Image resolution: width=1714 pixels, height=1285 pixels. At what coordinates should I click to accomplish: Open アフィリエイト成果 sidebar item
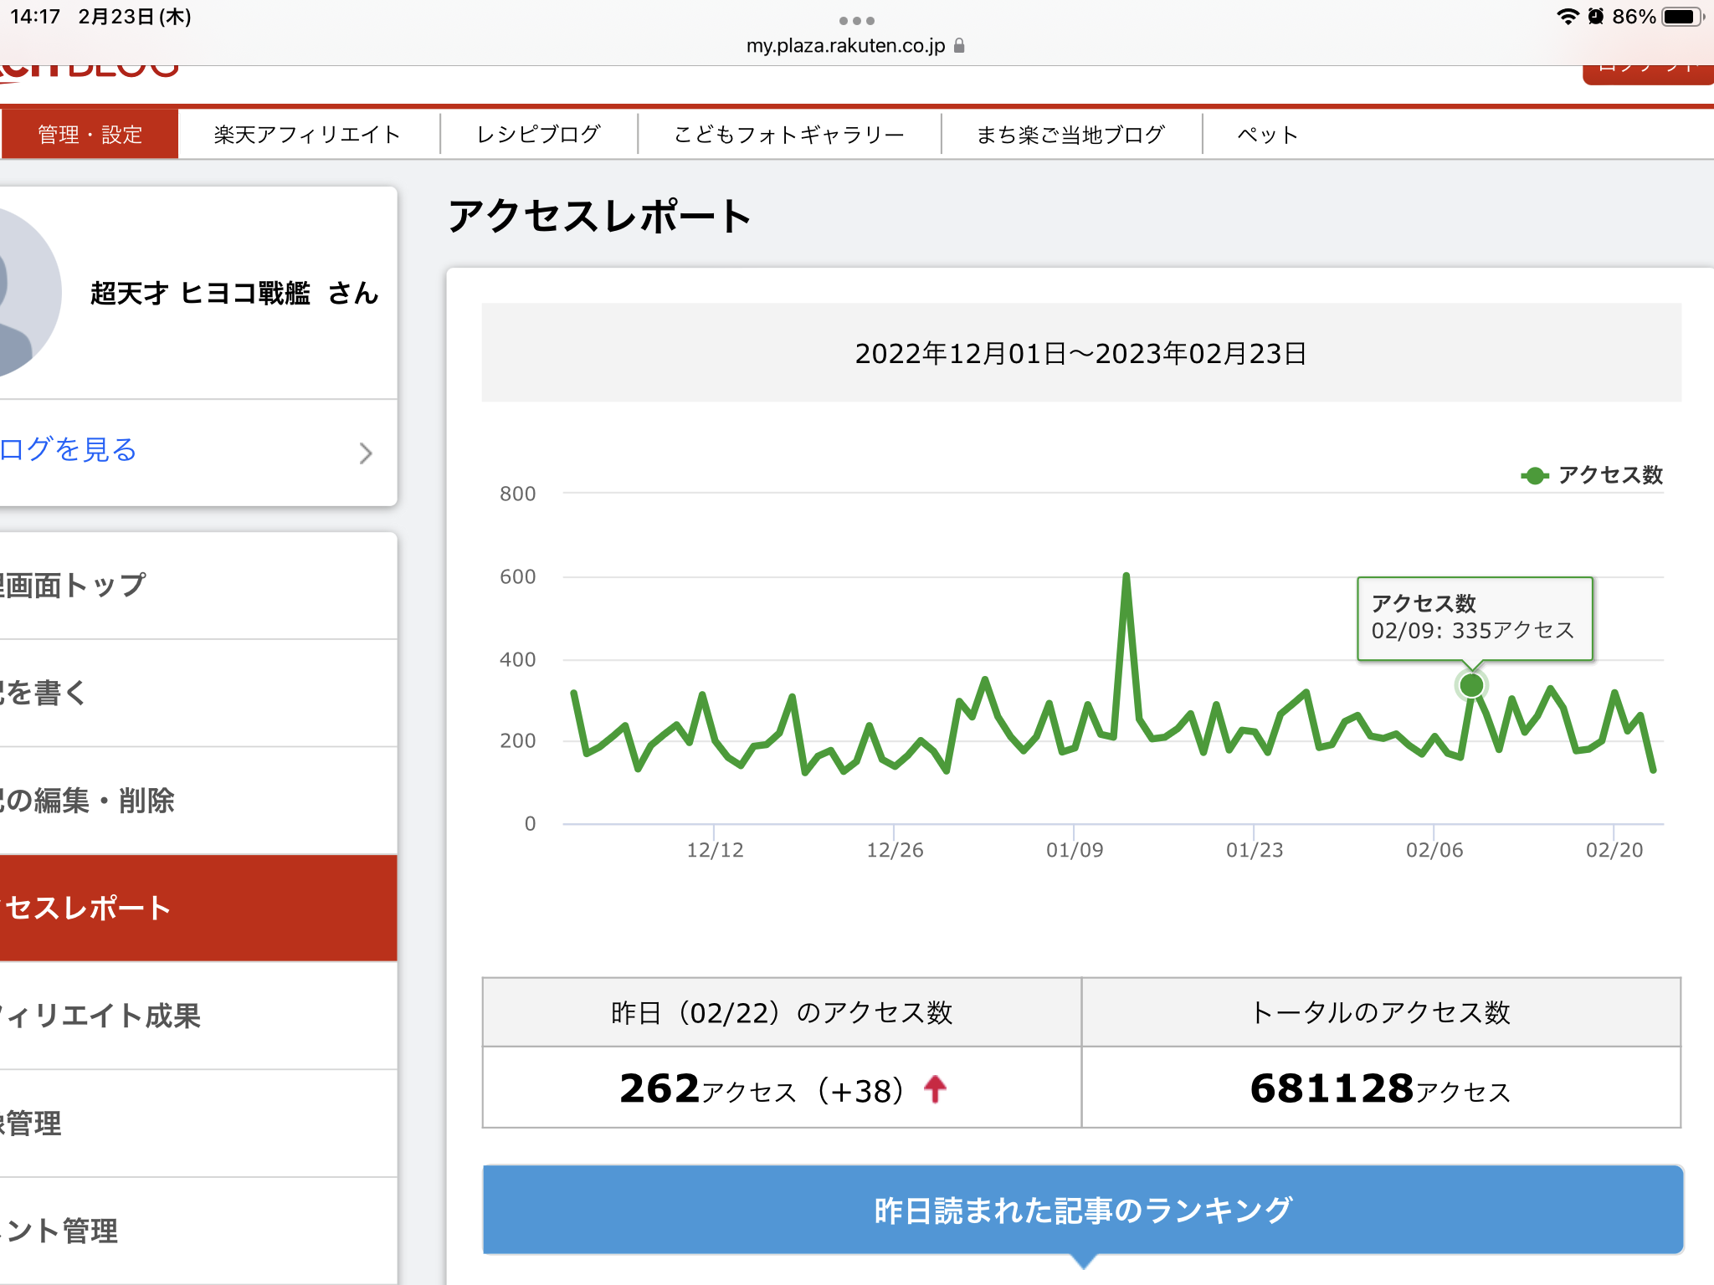click(100, 1016)
